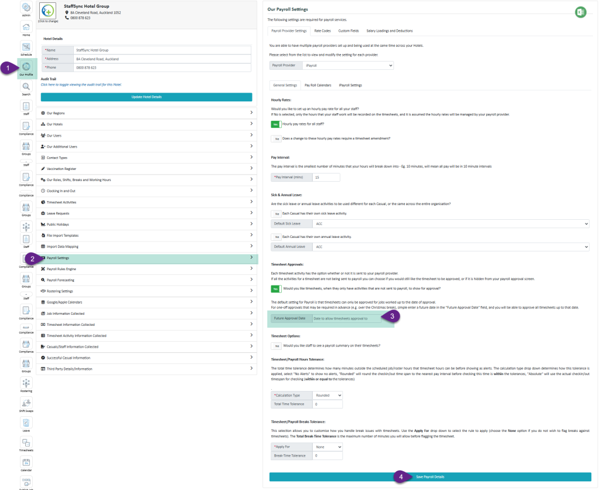Switch to the Rate Codes tab
The width and height of the screenshot is (600, 490).
point(323,31)
